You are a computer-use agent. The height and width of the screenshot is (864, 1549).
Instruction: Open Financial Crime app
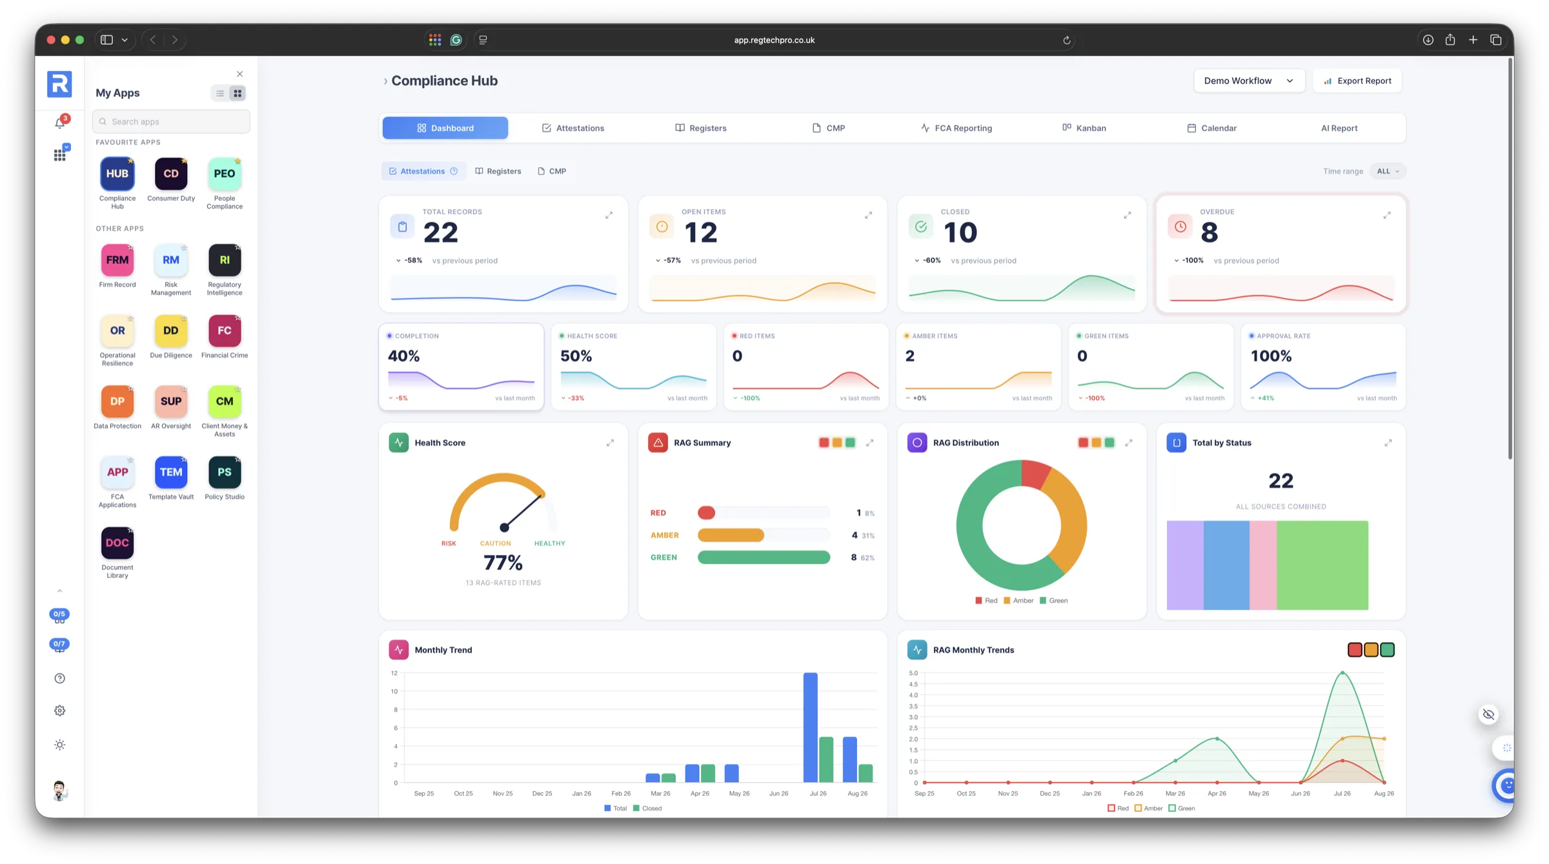(x=225, y=330)
